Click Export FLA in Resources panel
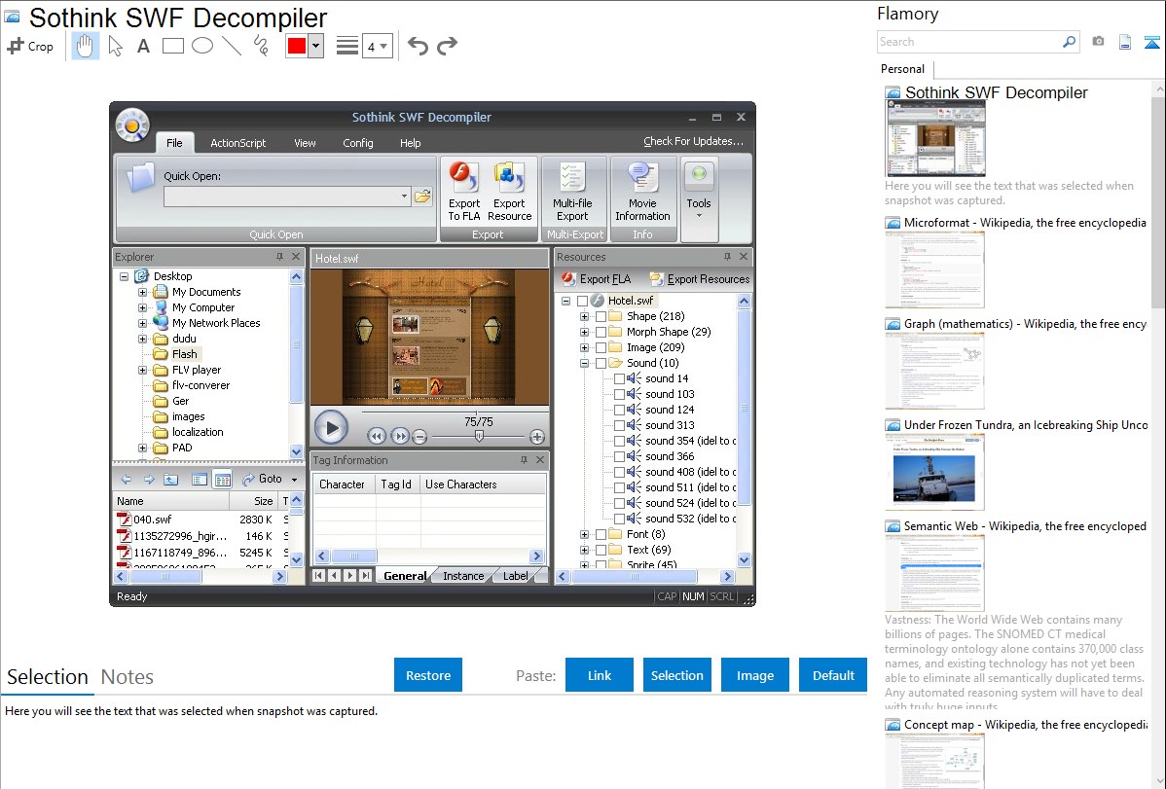 (597, 279)
